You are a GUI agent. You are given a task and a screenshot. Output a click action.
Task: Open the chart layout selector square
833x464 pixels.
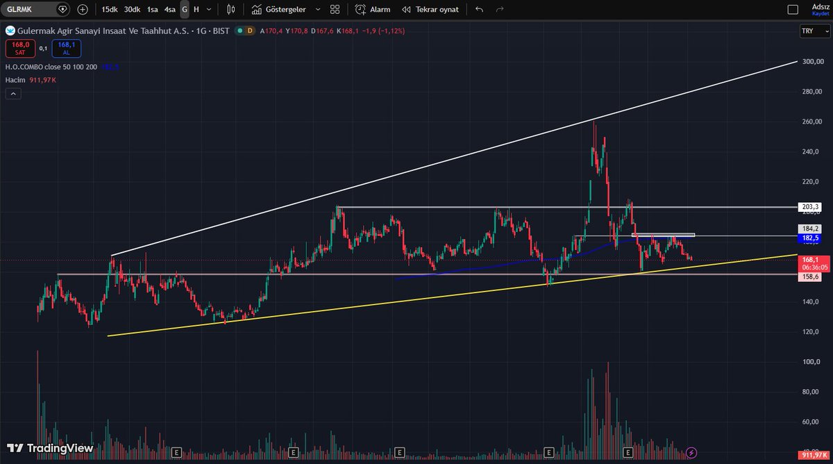(x=793, y=10)
